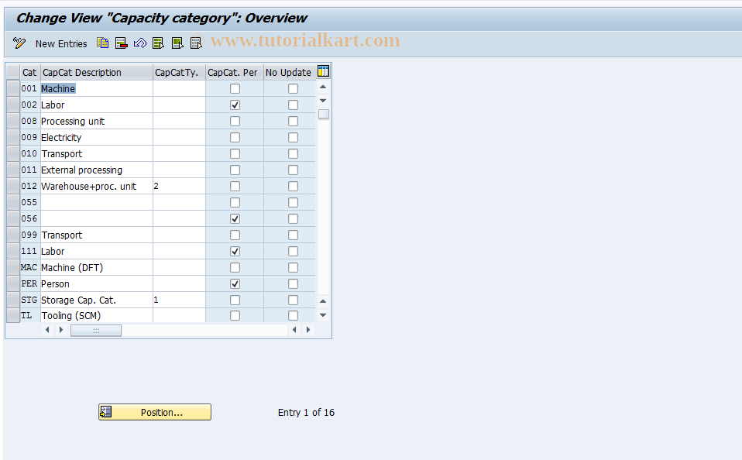Click the leftmost left arrow of horizontal scrollbar
Screen dimensions: 742x460
pyautogui.click(x=46, y=330)
